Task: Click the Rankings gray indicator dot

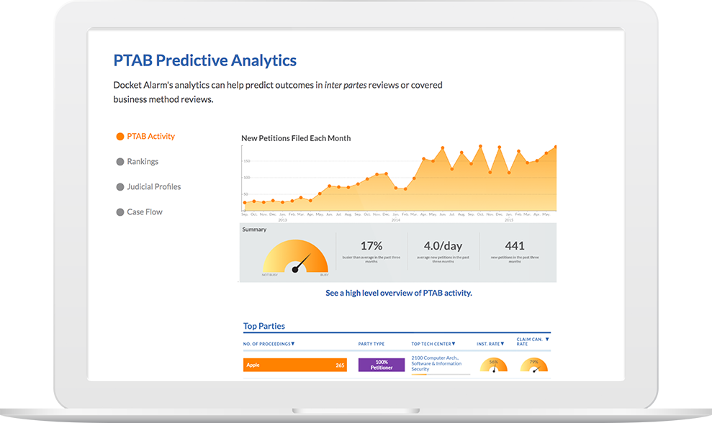Action: click(x=119, y=161)
